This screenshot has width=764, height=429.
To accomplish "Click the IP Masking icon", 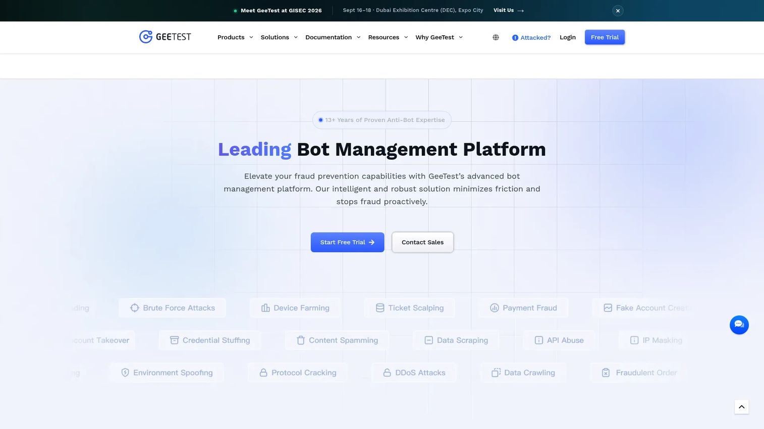I will click(634, 340).
